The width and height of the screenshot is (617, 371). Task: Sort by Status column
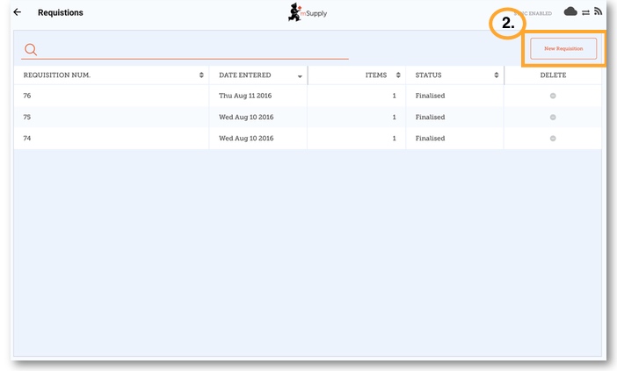(x=454, y=75)
